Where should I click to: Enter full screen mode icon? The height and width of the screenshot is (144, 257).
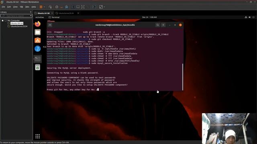(x=83, y=7)
